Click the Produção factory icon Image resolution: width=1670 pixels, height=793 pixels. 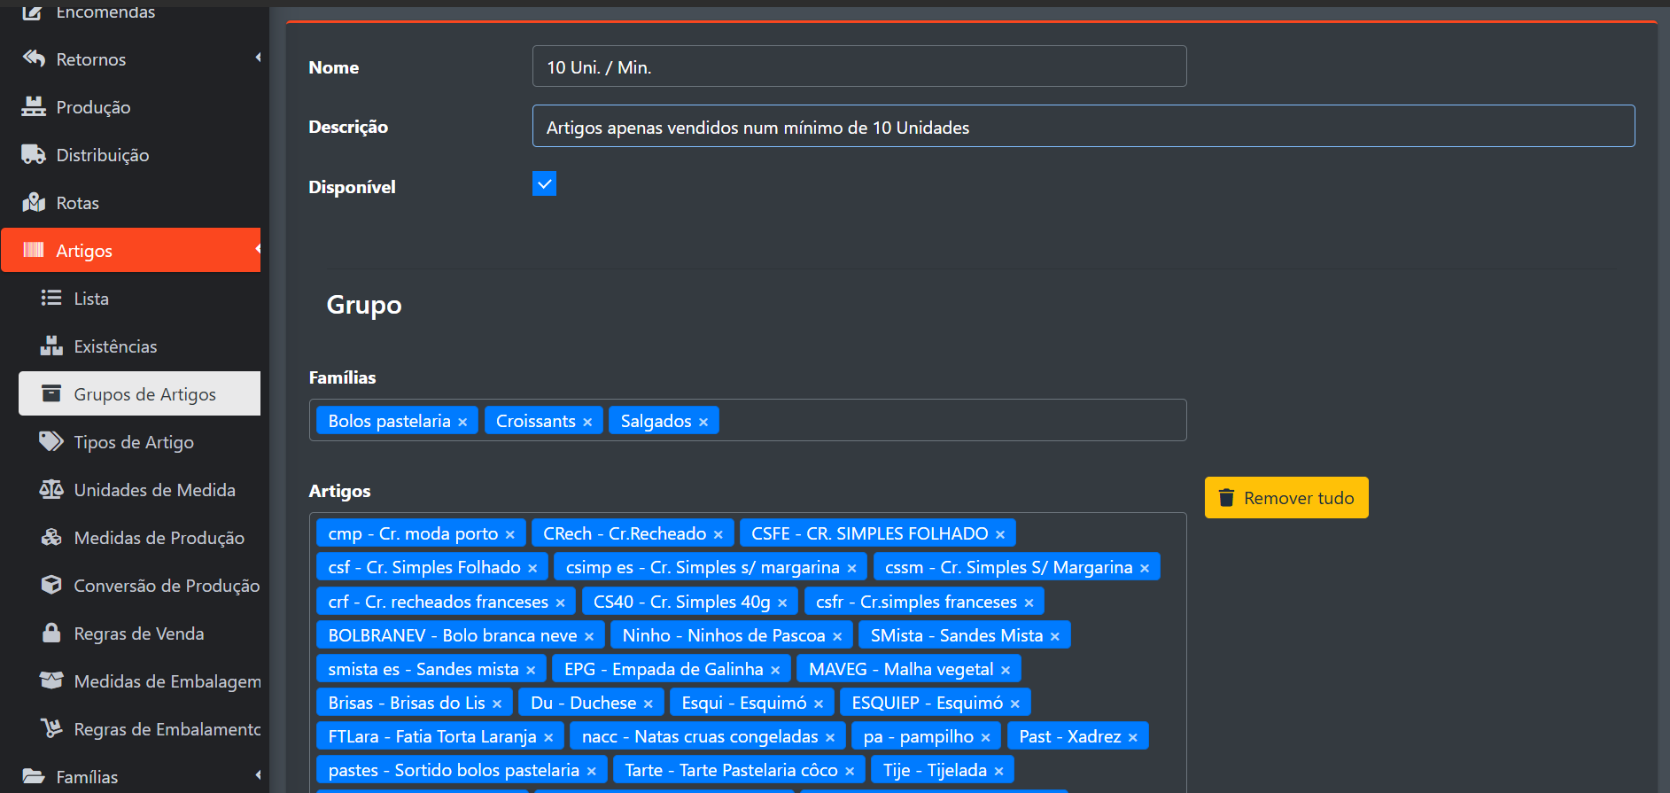pyautogui.click(x=34, y=107)
